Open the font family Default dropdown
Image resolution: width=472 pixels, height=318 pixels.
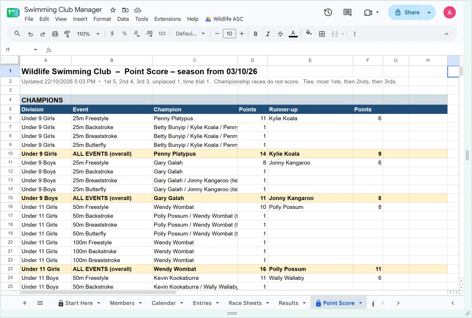(190, 34)
